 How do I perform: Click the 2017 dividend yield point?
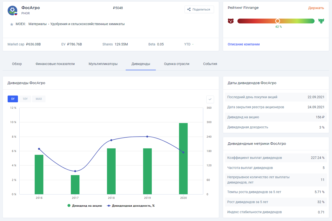[75, 171]
